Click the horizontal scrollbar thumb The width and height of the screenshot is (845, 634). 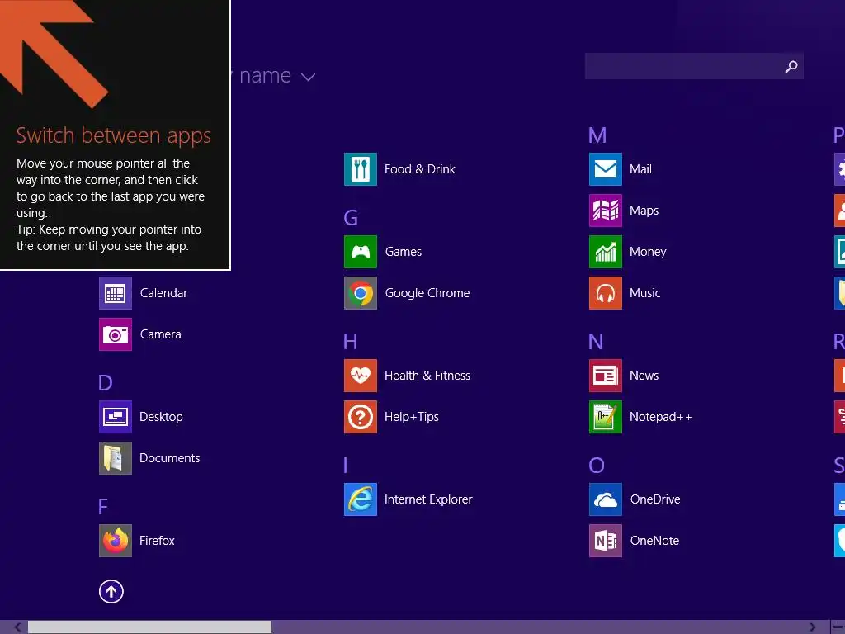click(x=150, y=627)
